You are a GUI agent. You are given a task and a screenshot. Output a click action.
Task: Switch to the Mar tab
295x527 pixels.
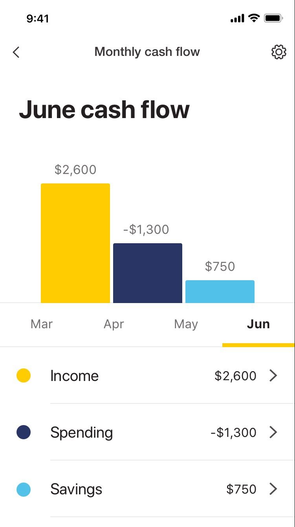pos(42,324)
